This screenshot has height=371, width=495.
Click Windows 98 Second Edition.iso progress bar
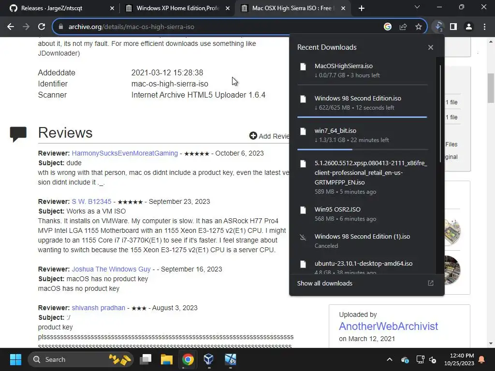363,117
